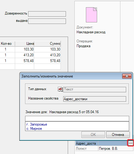Click the OK button
134x154 pixels.
pyautogui.click(x=93, y=135)
